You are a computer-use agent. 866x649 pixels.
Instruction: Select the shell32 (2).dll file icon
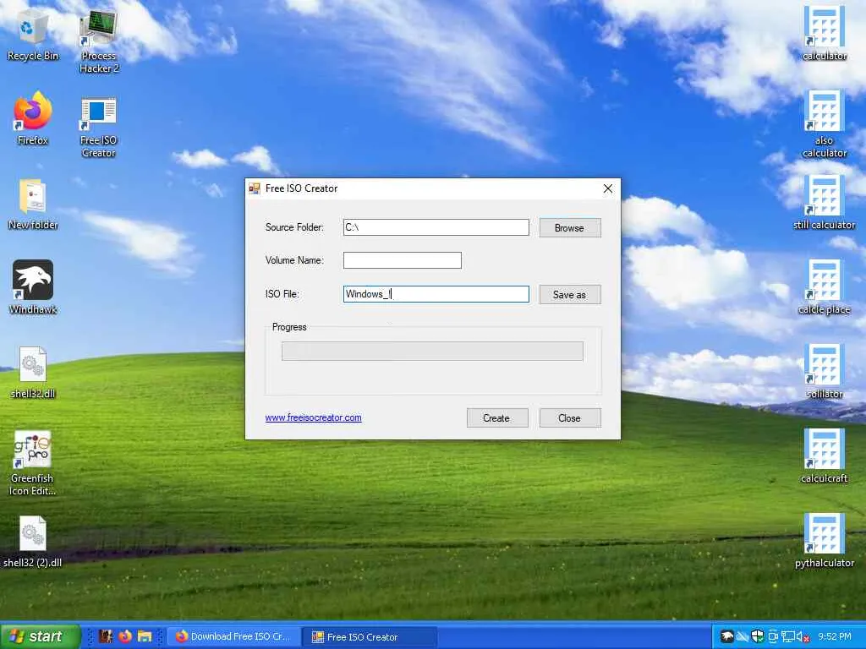33,541
